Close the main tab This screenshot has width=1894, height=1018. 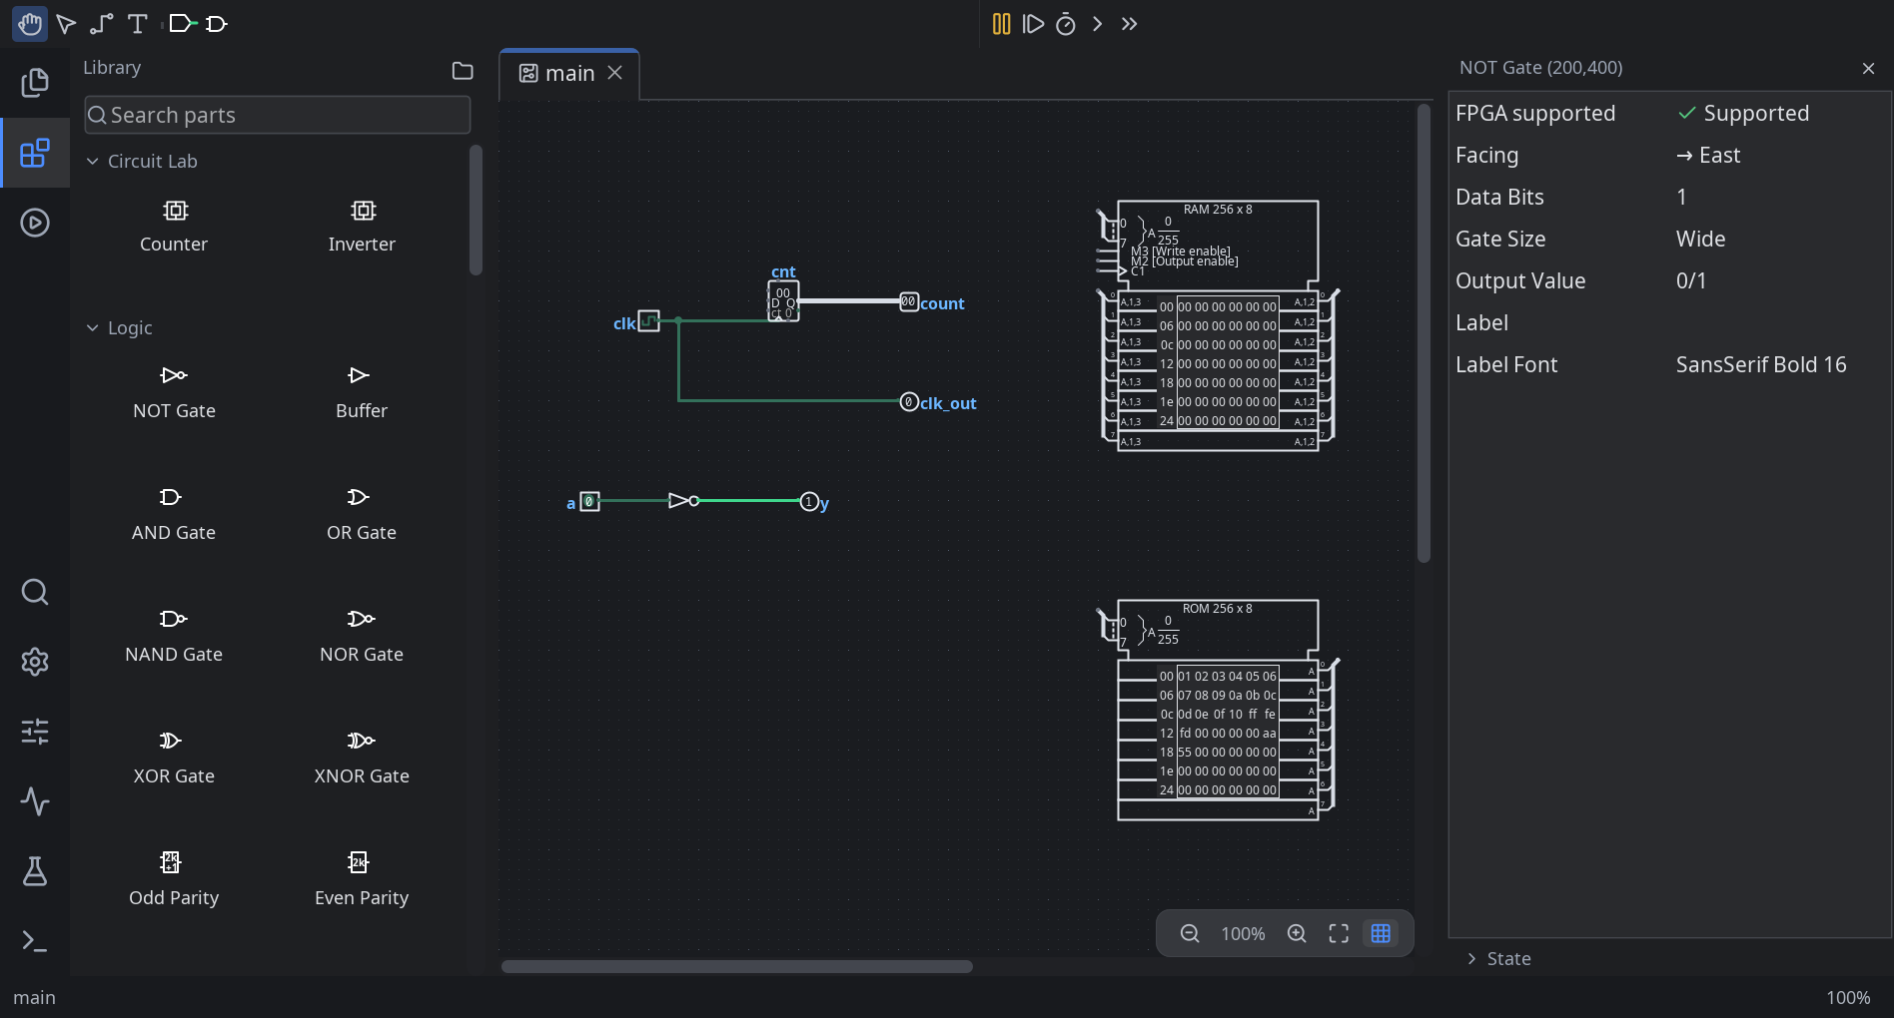click(615, 73)
